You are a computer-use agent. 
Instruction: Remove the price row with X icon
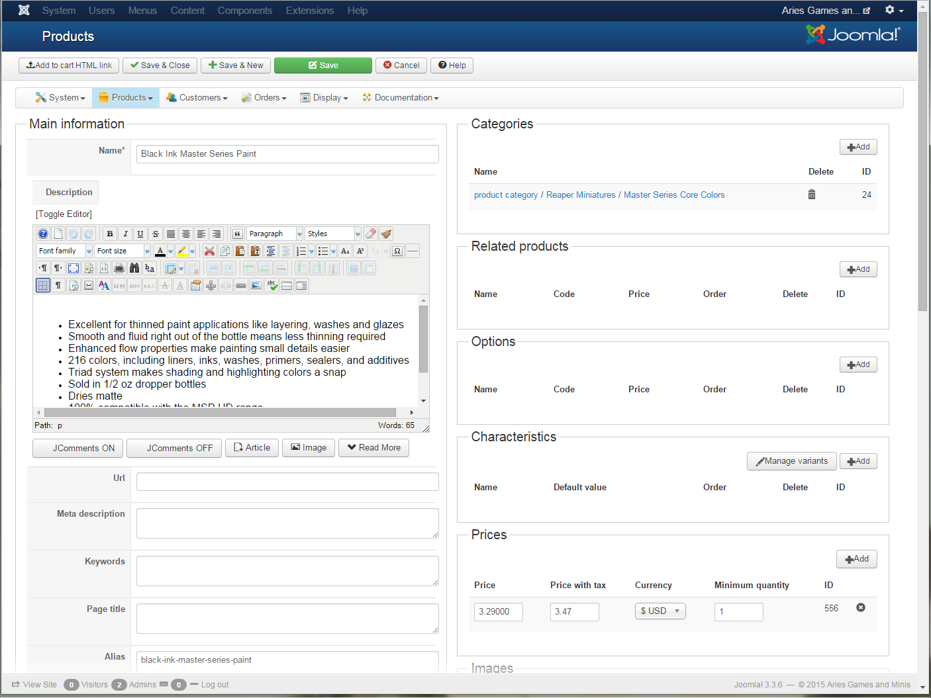(x=860, y=607)
